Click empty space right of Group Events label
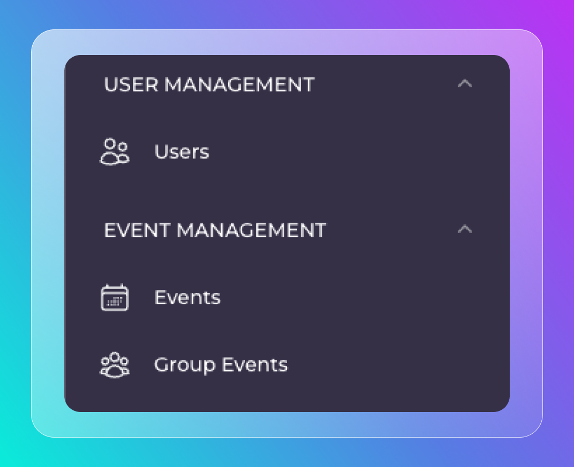The width and height of the screenshot is (574, 467). click(x=392, y=365)
